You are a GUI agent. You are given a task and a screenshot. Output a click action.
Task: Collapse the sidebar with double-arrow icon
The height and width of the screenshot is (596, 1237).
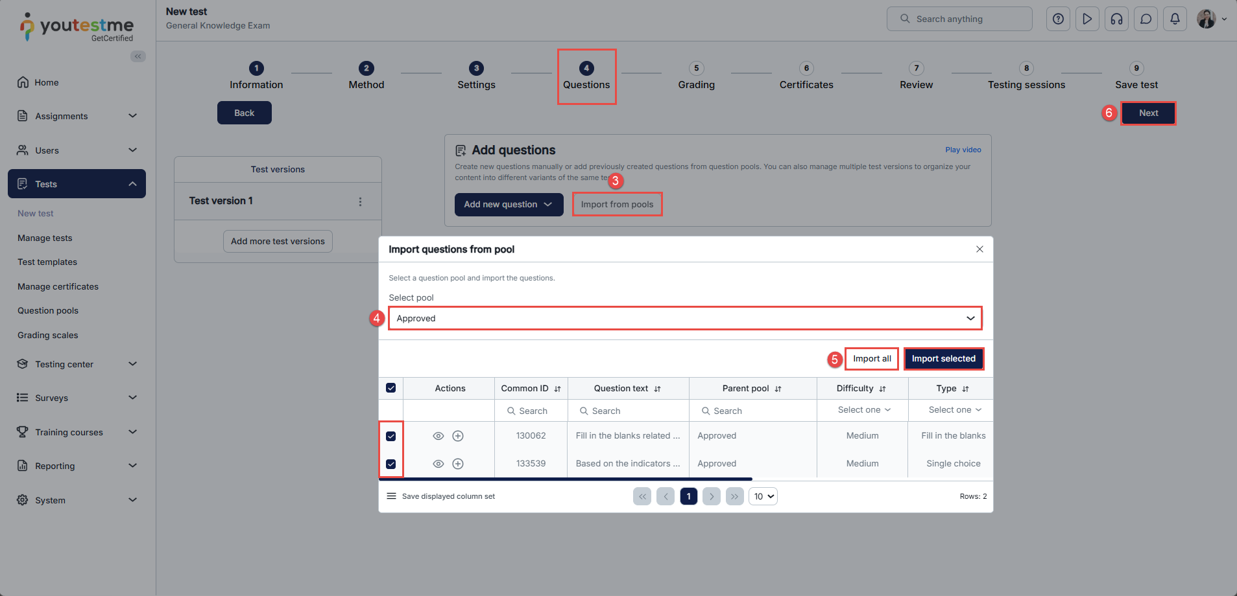(x=138, y=56)
